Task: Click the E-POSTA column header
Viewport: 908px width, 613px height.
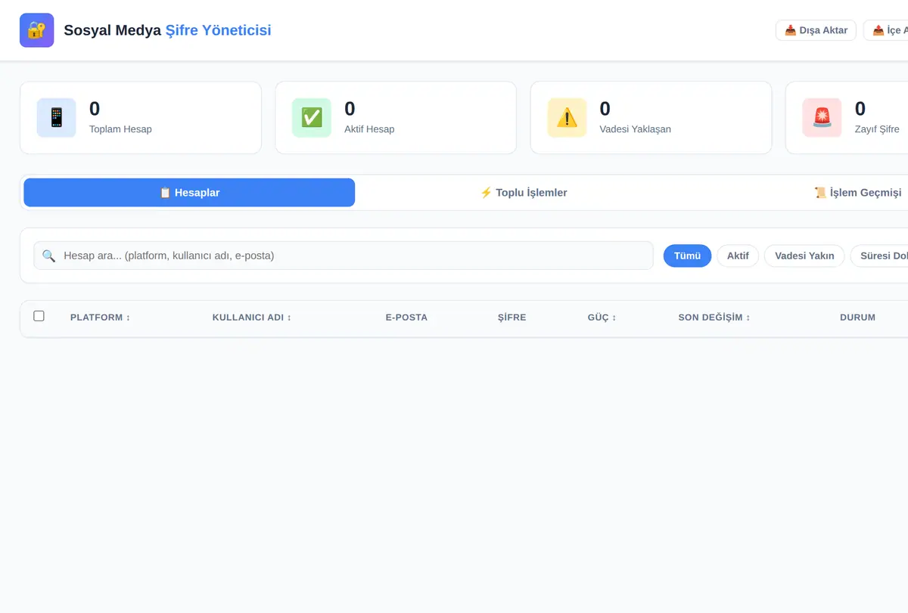Action: 406,317
